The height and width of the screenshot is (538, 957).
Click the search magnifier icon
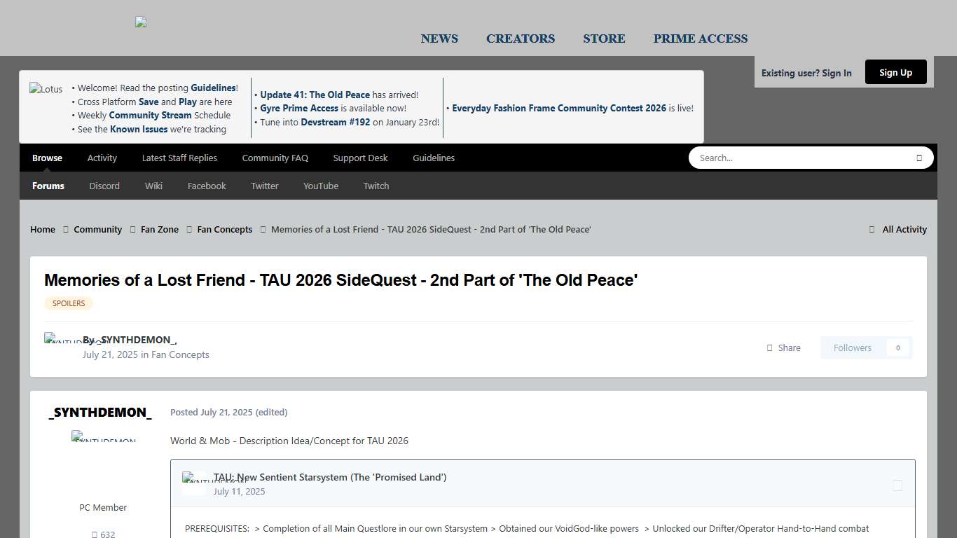click(918, 158)
